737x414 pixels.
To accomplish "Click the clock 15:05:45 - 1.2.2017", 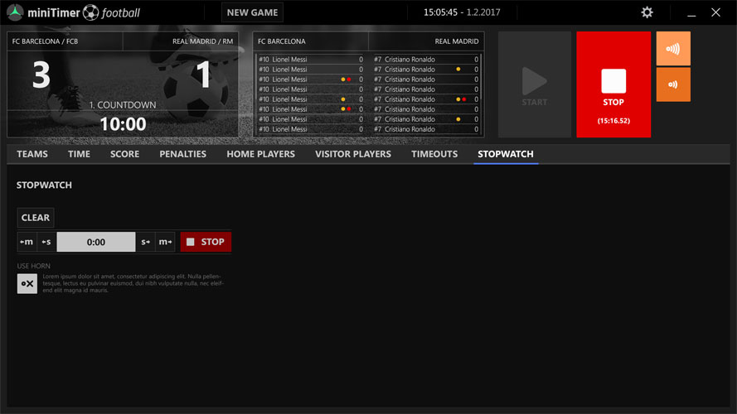I will point(462,12).
